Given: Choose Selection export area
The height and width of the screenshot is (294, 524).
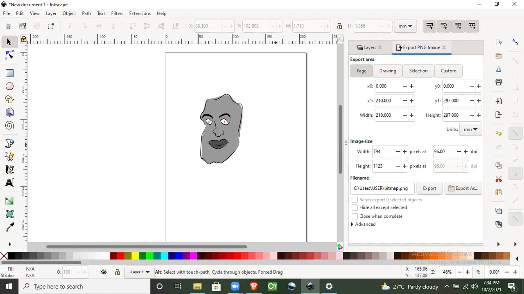Looking at the screenshot, I should pos(418,71).
